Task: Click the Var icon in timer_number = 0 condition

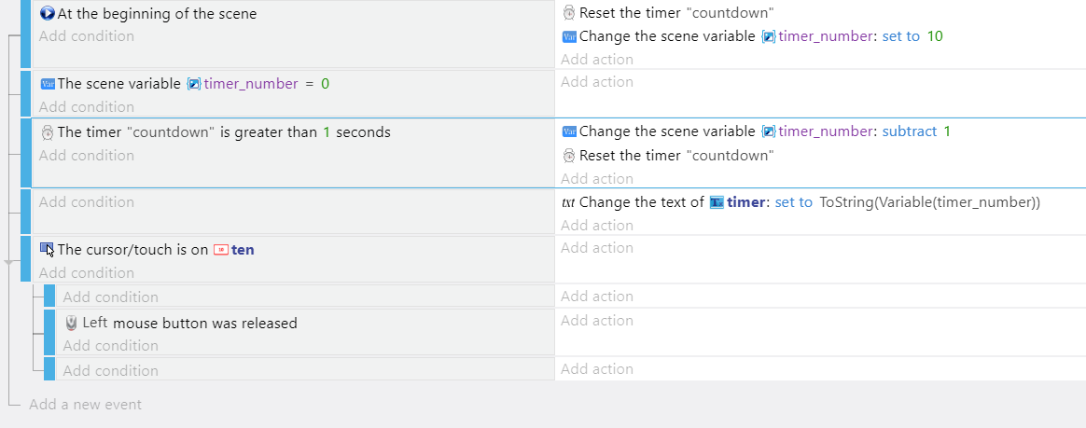Action: point(47,84)
